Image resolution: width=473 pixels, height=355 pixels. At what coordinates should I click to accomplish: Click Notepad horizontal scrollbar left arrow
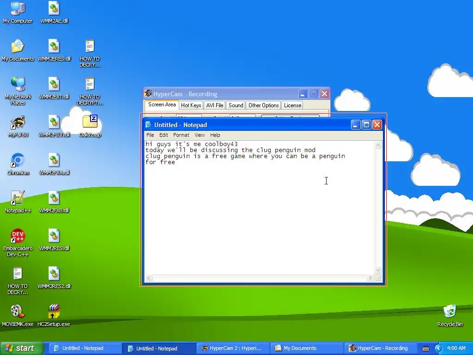click(149, 278)
